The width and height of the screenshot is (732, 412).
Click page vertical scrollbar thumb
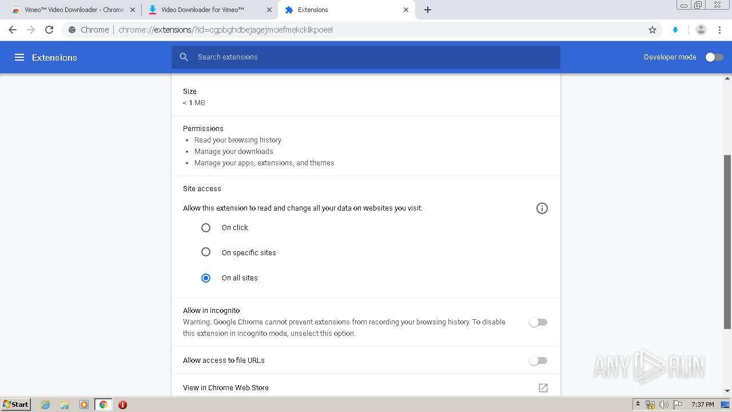[x=727, y=241]
